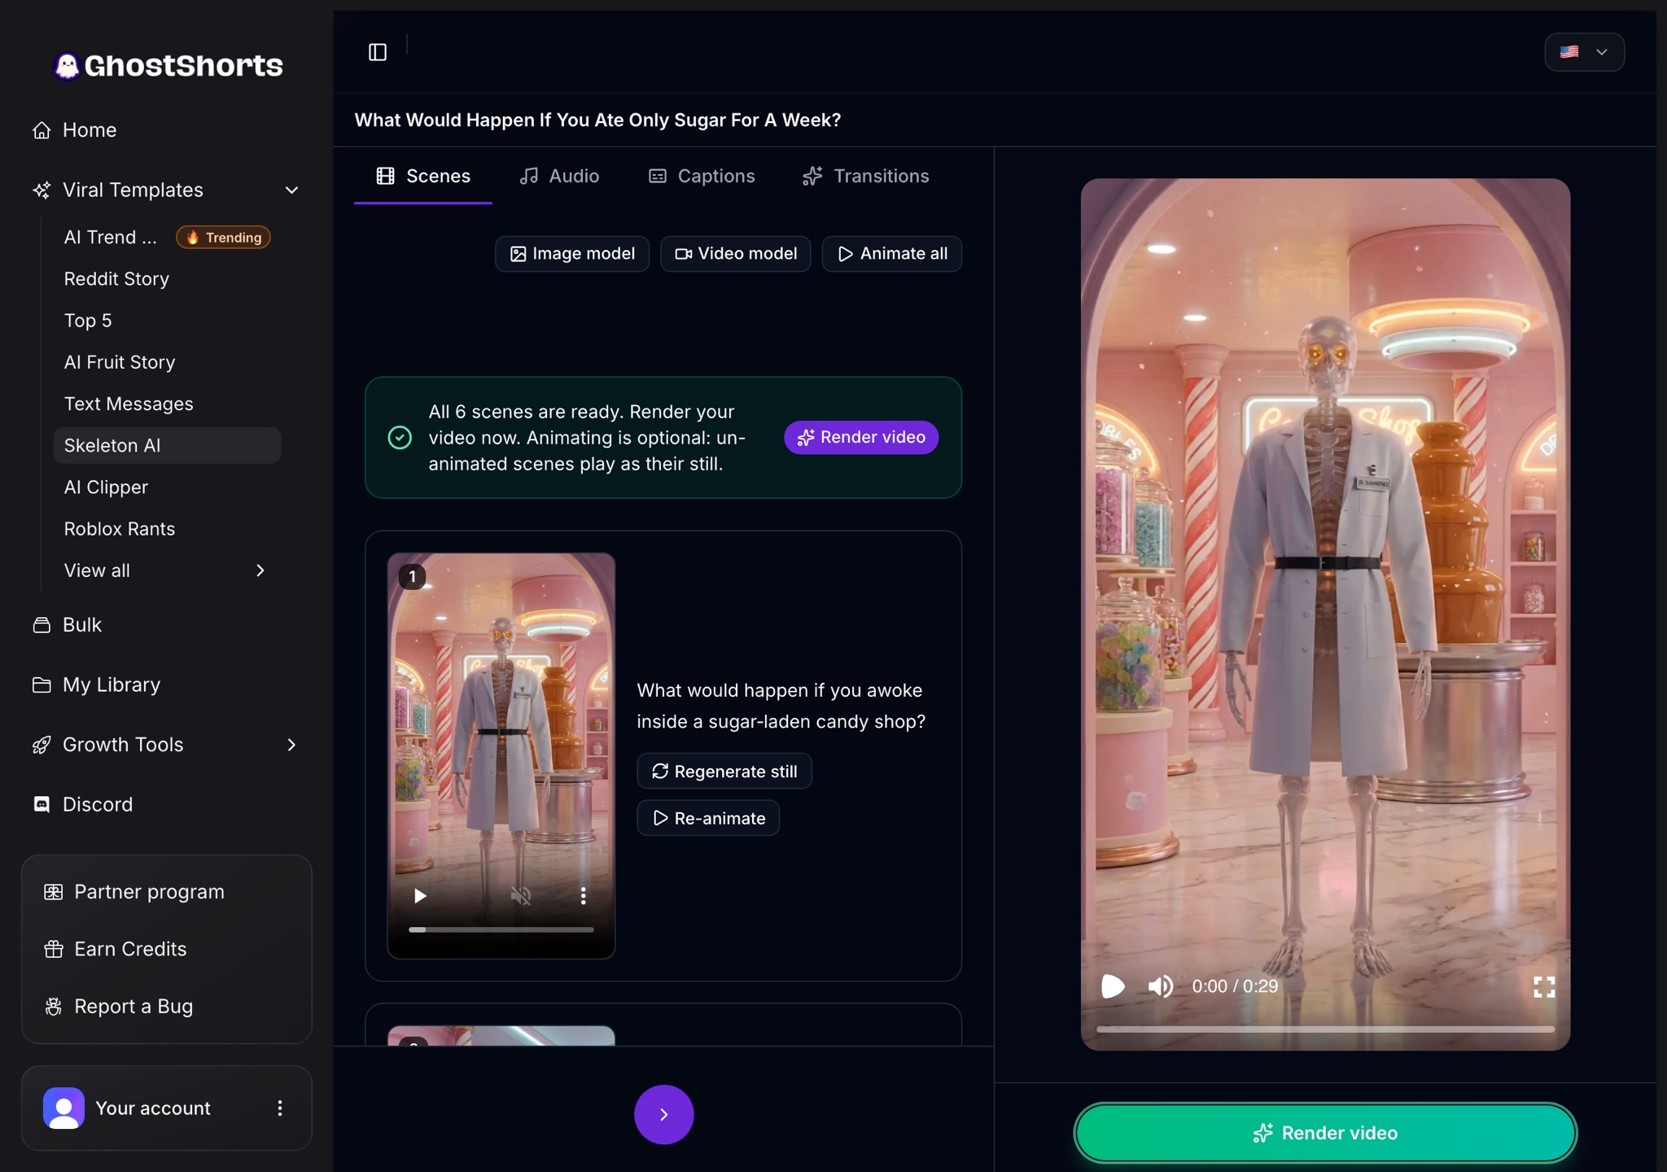Image resolution: width=1667 pixels, height=1172 pixels.
Task: Open the Video model selector
Action: tap(736, 254)
